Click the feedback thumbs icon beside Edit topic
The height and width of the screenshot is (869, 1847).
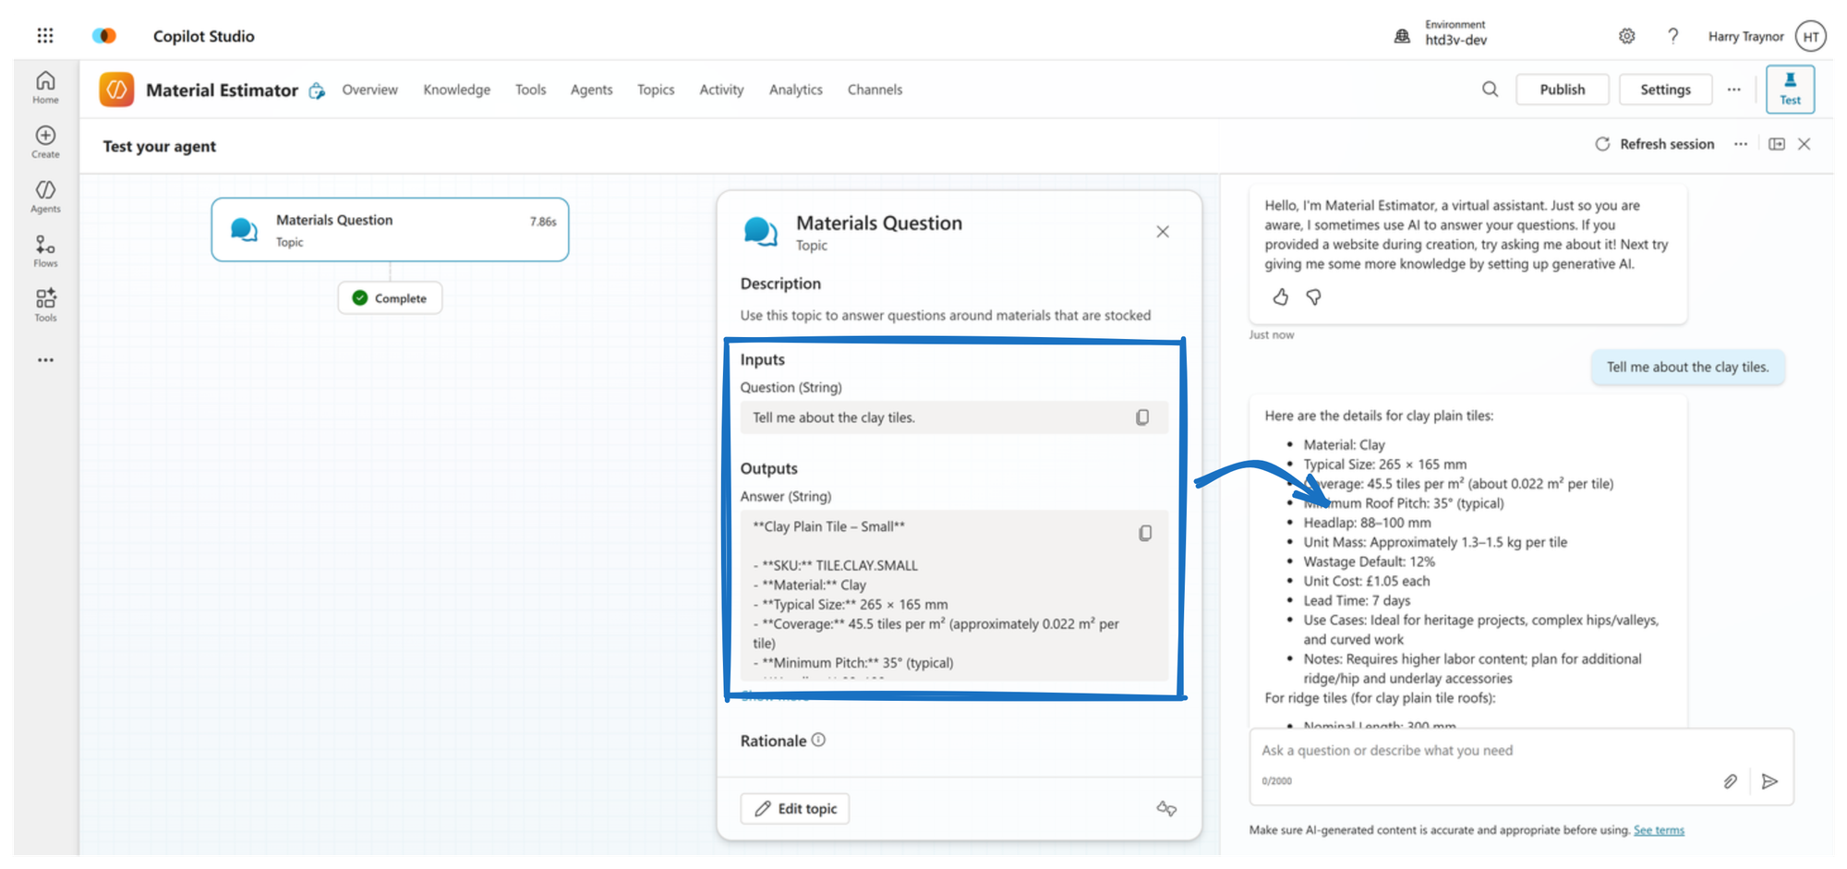pyautogui.click(x=1166, y=808)
